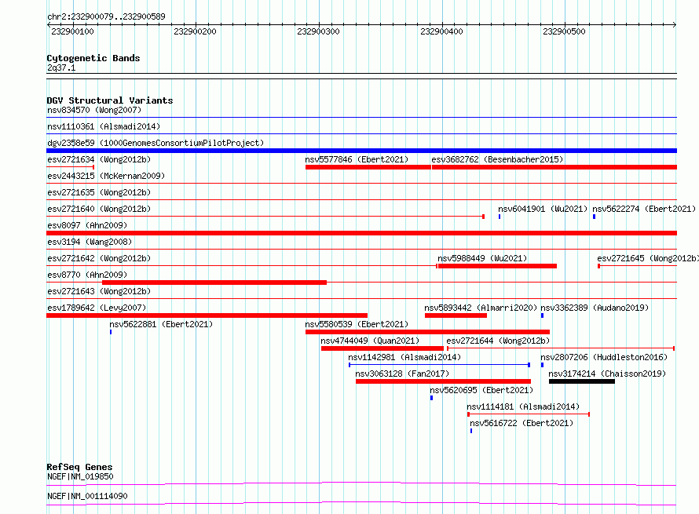Click the nsv5577846 (Ebert2021) label
The width and height of the screenshot is (699, 514).
(x=357, y=159)
